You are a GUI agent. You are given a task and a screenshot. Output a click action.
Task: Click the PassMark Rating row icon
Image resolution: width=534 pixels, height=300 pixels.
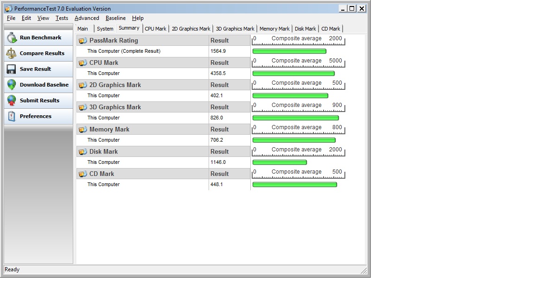[x=83, y=41]
